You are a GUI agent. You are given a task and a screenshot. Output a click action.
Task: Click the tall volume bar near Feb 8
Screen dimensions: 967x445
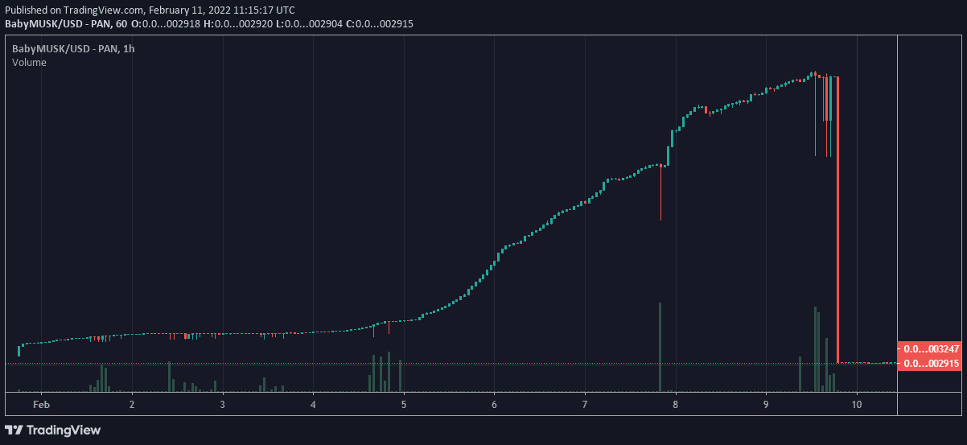point(660,348)
